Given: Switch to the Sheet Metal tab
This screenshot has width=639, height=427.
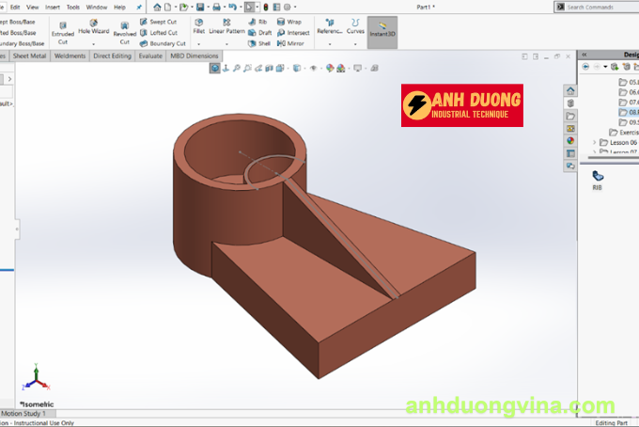Looking at the screenshot, I should [30, 56].
